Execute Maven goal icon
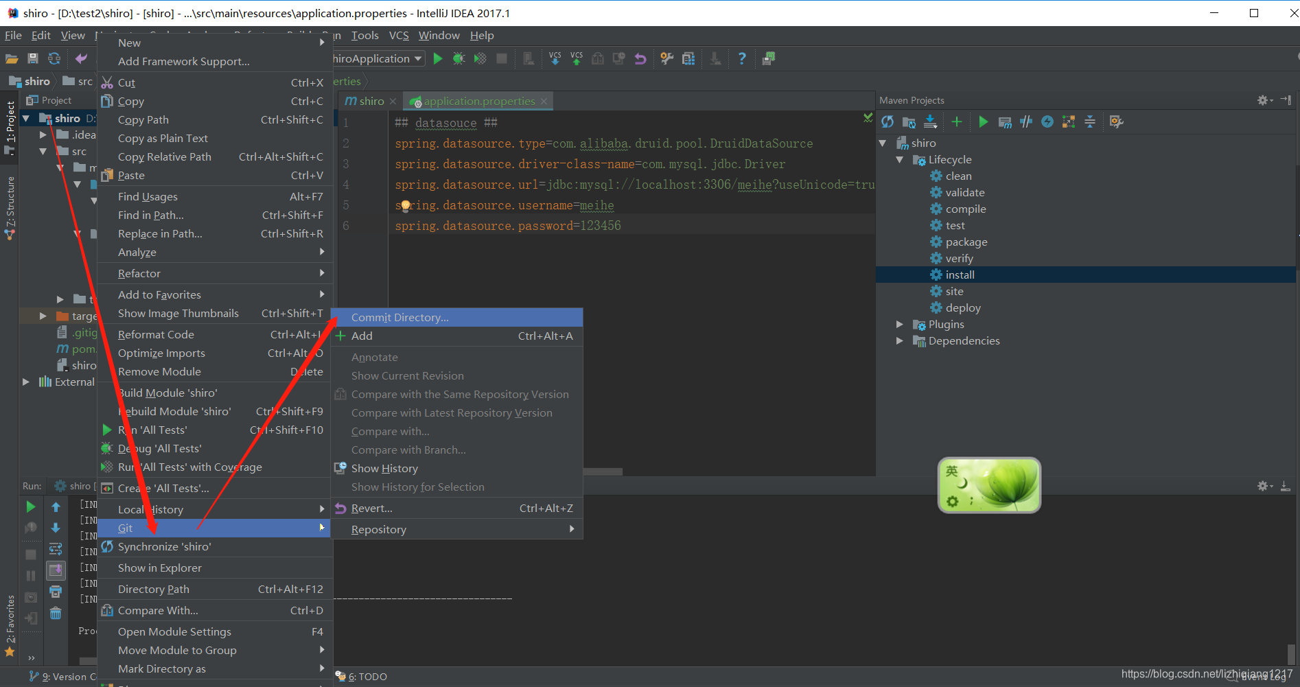 [1005, 122]
